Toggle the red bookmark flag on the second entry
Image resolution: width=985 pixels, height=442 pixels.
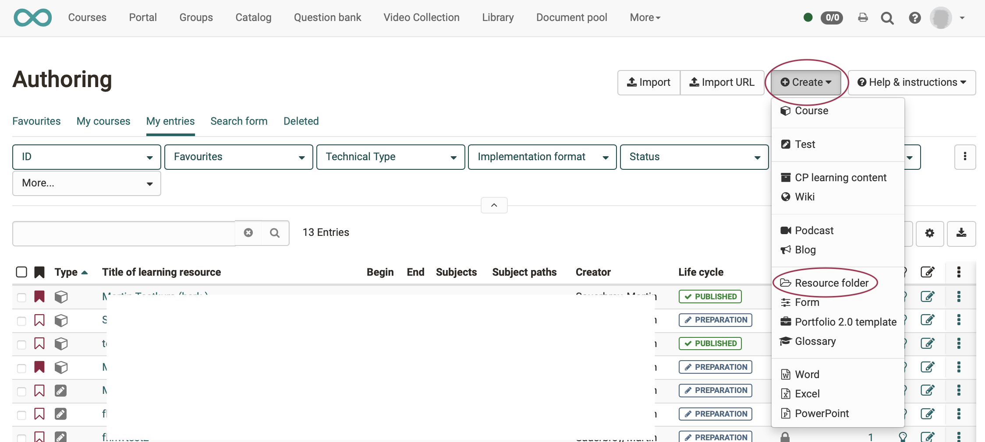click(x=39, y=320)
